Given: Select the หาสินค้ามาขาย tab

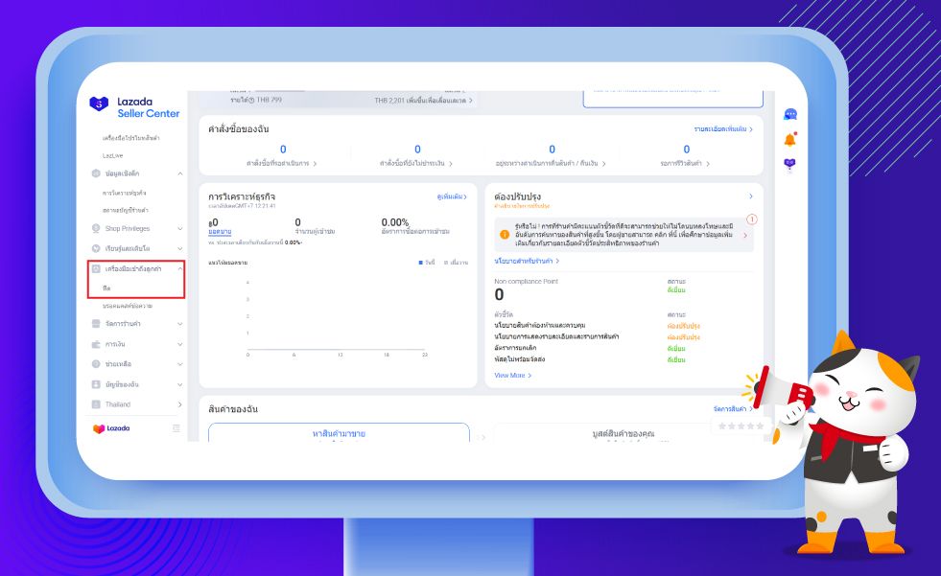Looking at the screenshot, I should coord(339,433).
